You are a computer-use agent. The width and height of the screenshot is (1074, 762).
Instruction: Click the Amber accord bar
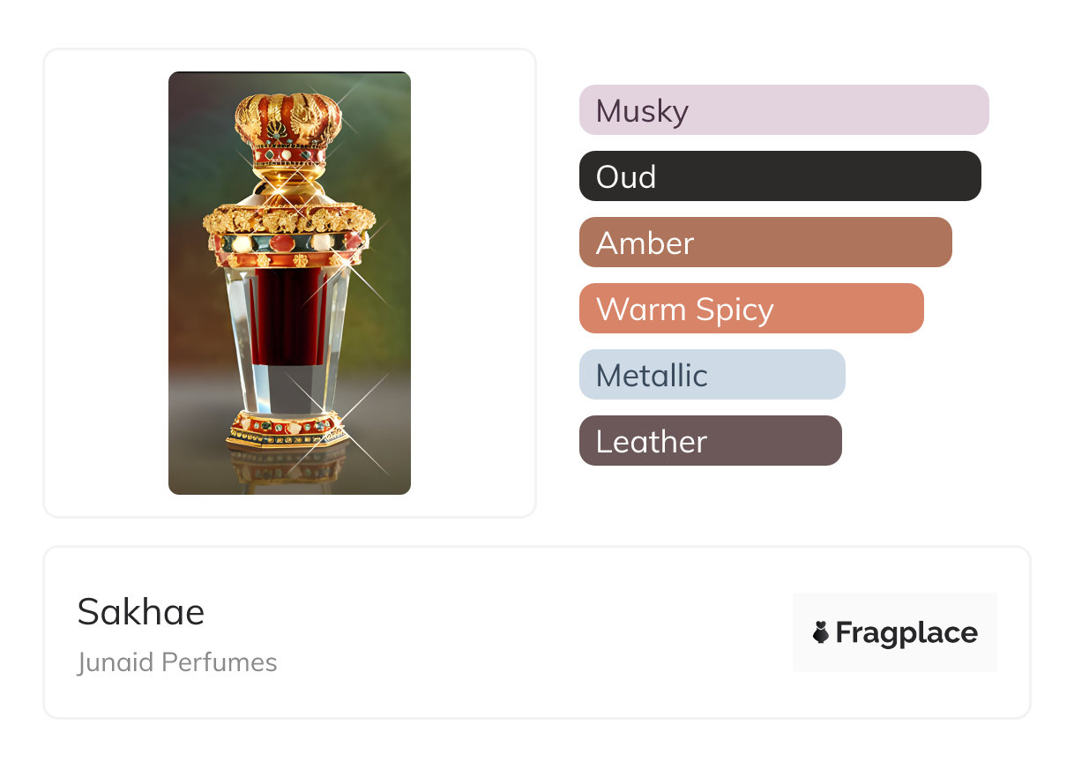(764, 243)
